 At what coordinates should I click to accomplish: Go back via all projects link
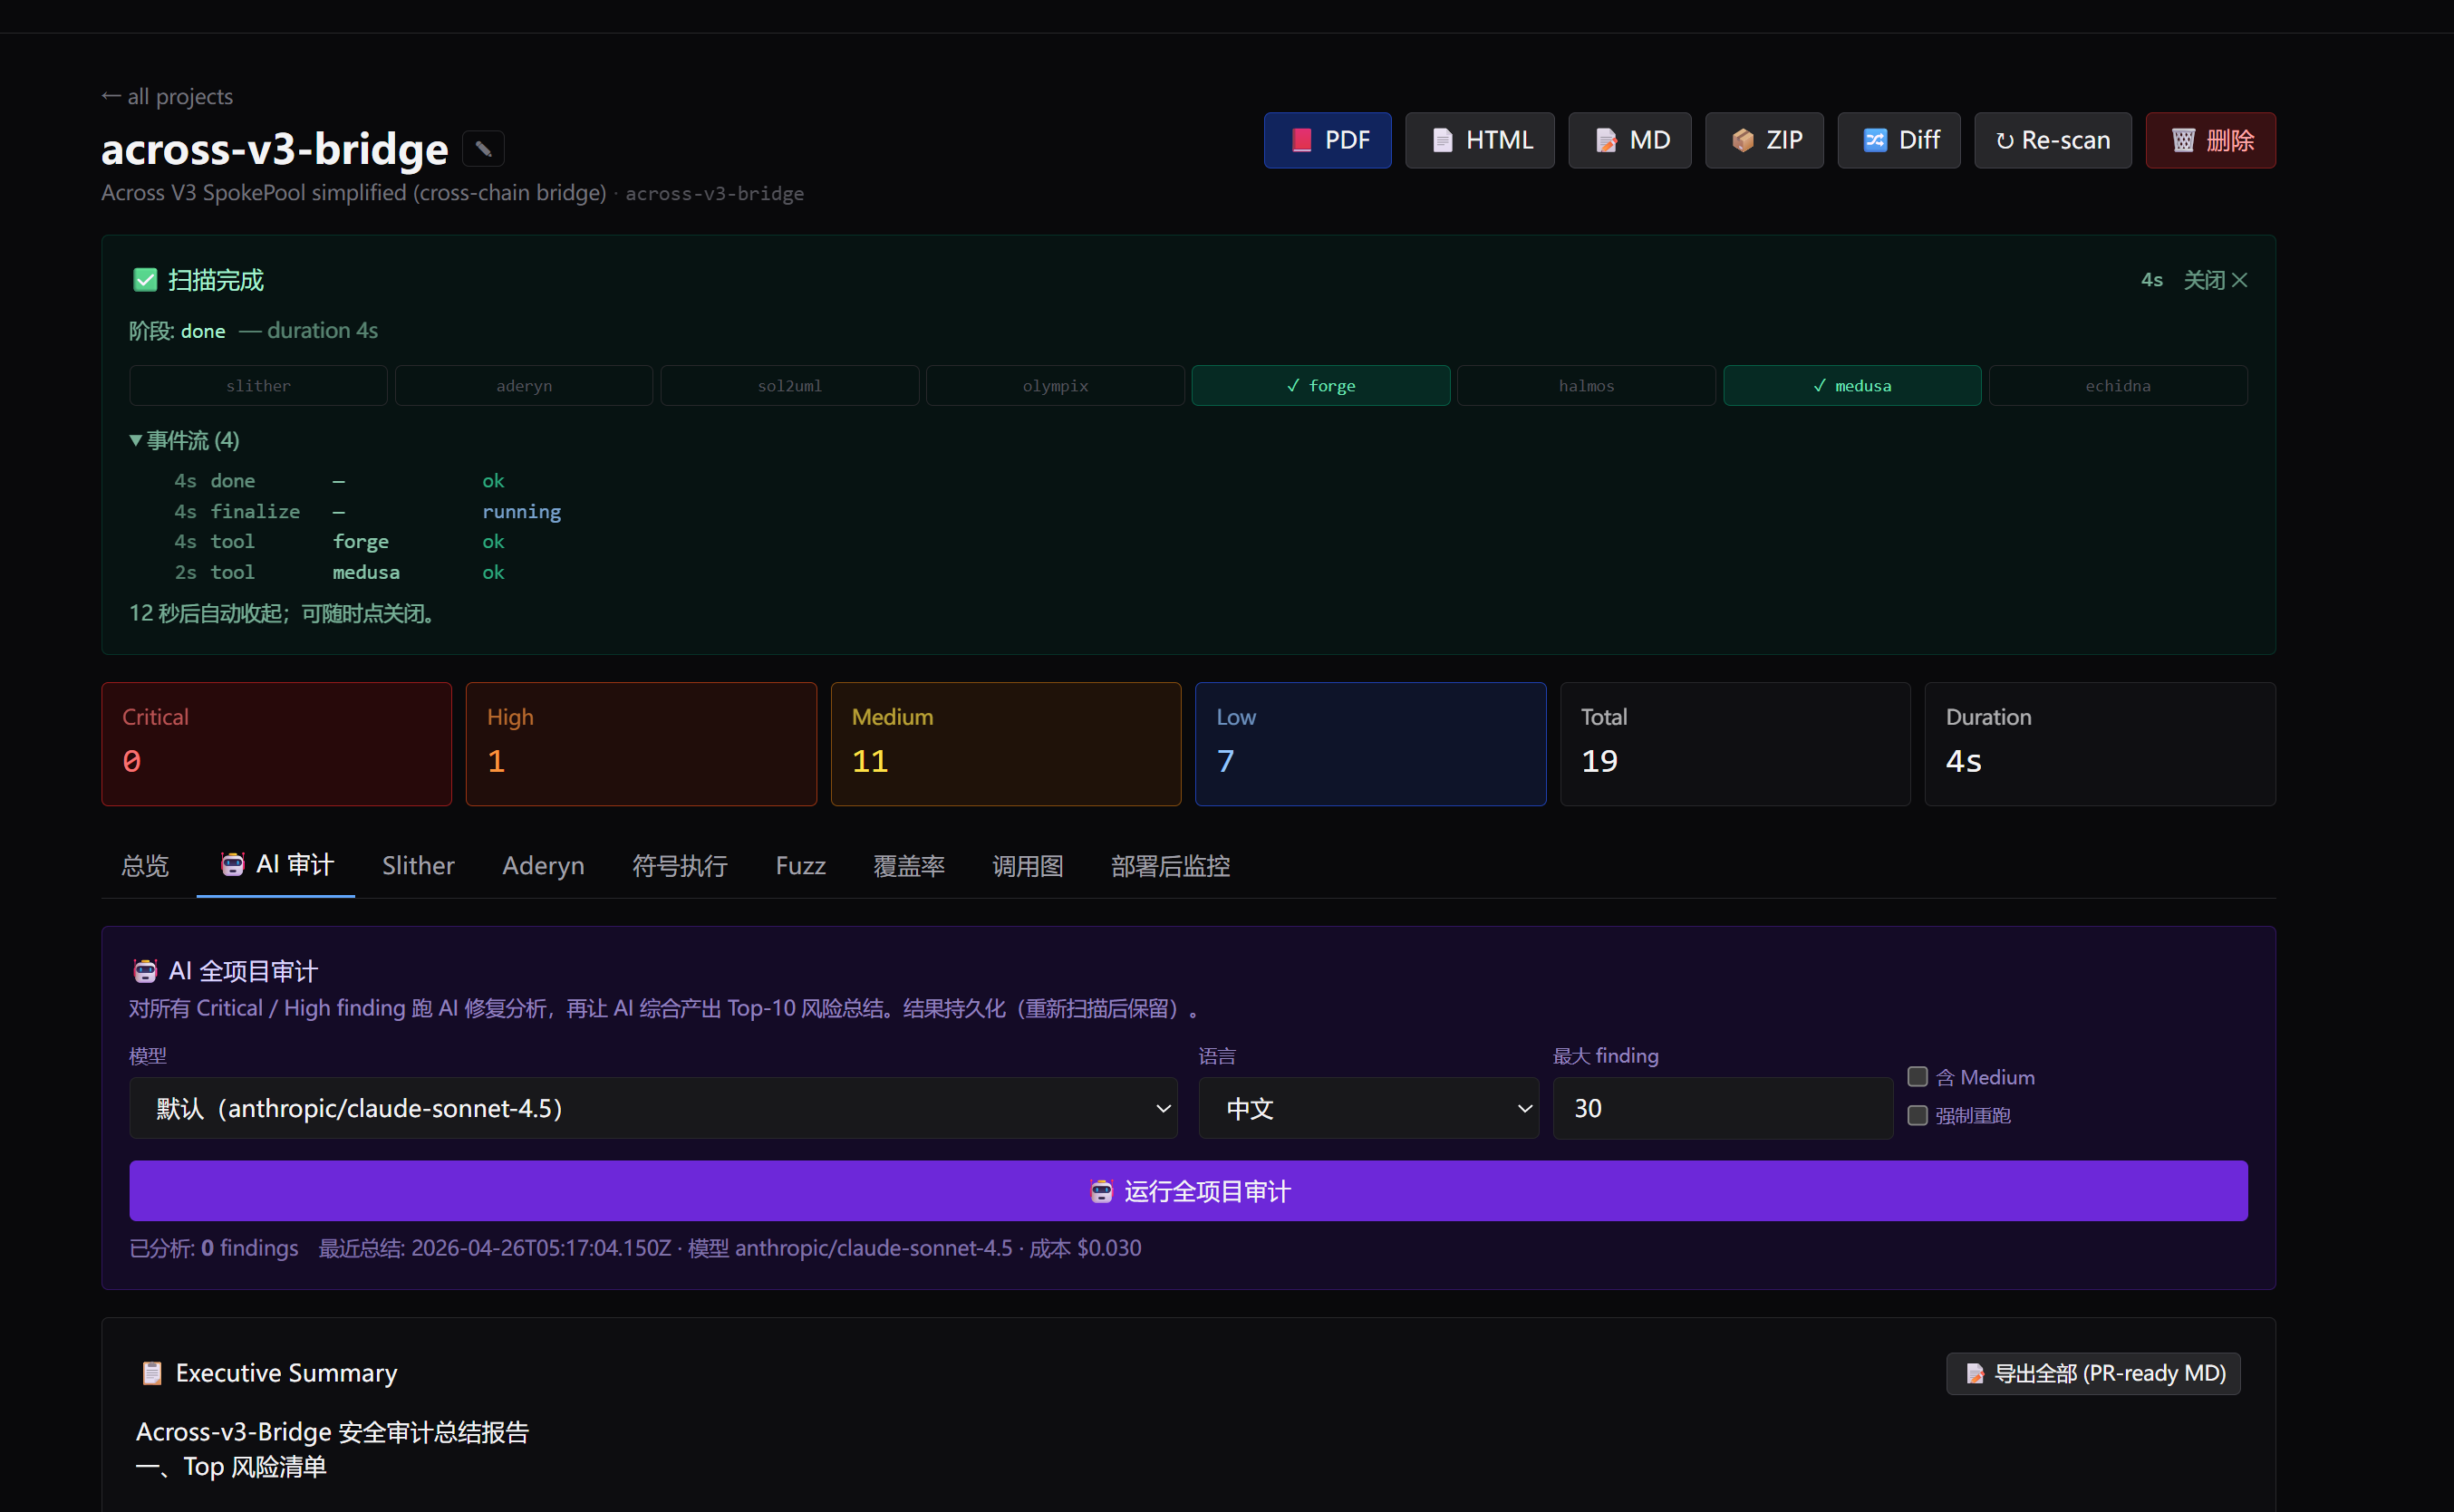click(167, 96)
